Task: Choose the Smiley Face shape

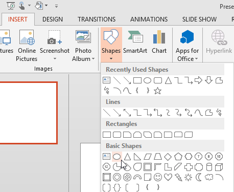Action: pyautogui.click(x=158, y=177)
